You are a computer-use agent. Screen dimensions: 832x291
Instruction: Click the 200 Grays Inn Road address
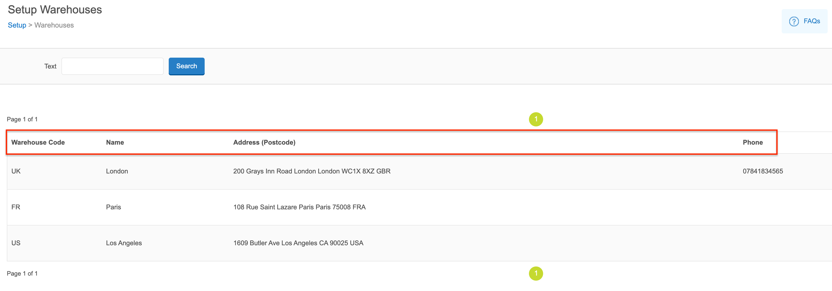(x=312, y=171)
